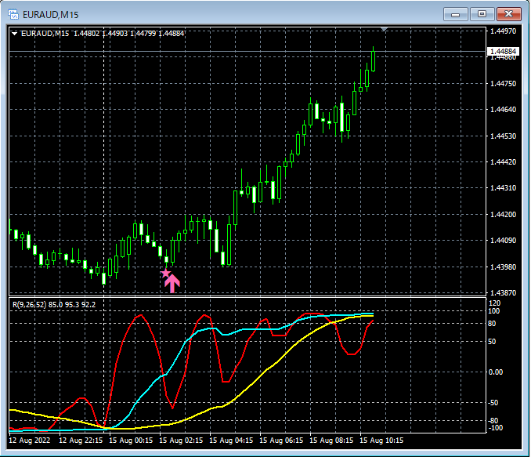Click the 1.43980 price scale label
531x457 pixels.
click(504, 267)
